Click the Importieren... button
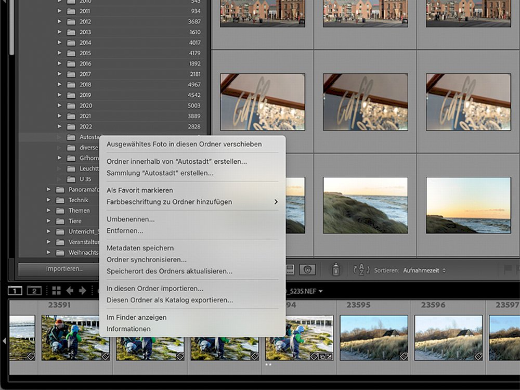Image resolution: width=520 pixels, height=390 pixels. pyautogui.click(x=59, y=269)
